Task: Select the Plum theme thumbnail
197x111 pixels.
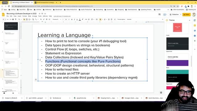Action: (x=177, y=60)
